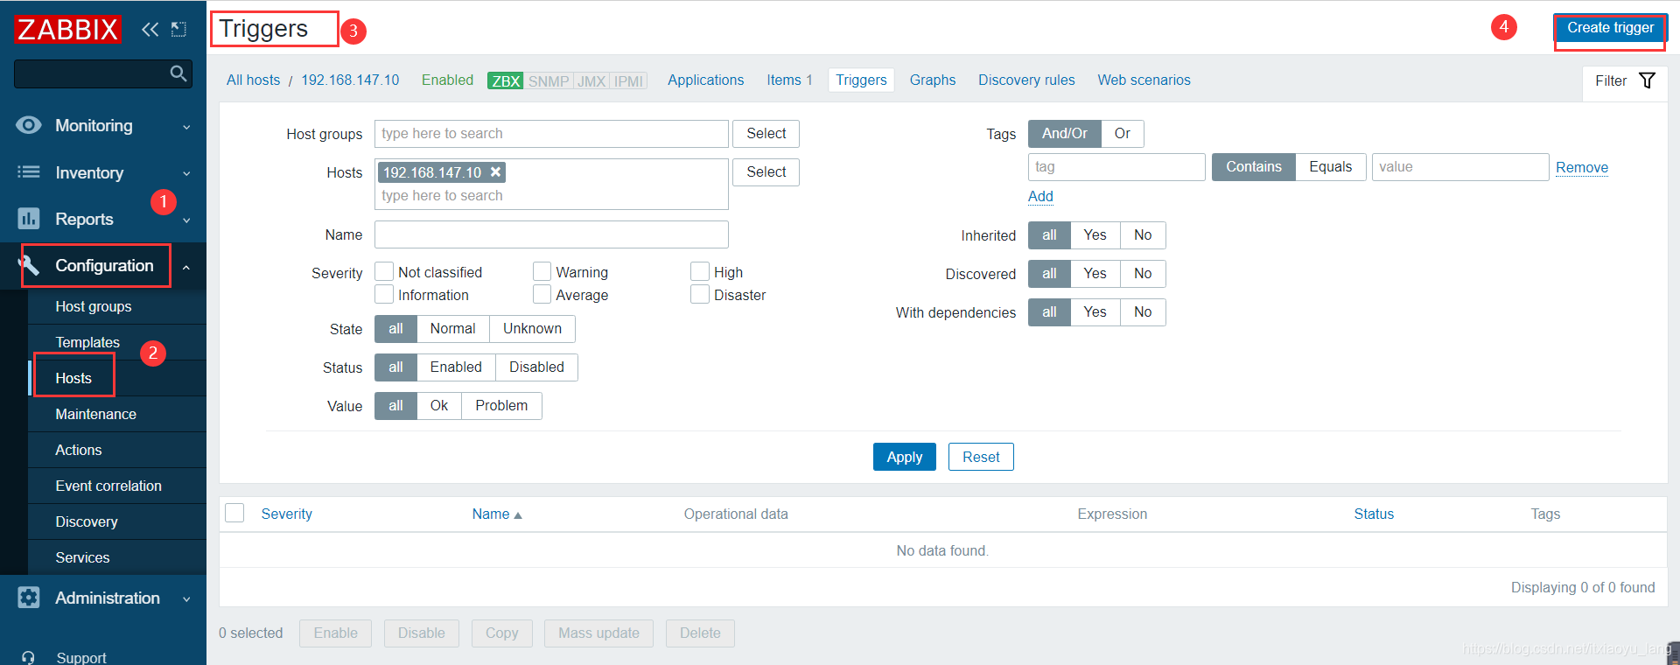Viewport: 1680px width, 665px height.
Task: Click the Reset filter button
Action: [x=981, y=457]
